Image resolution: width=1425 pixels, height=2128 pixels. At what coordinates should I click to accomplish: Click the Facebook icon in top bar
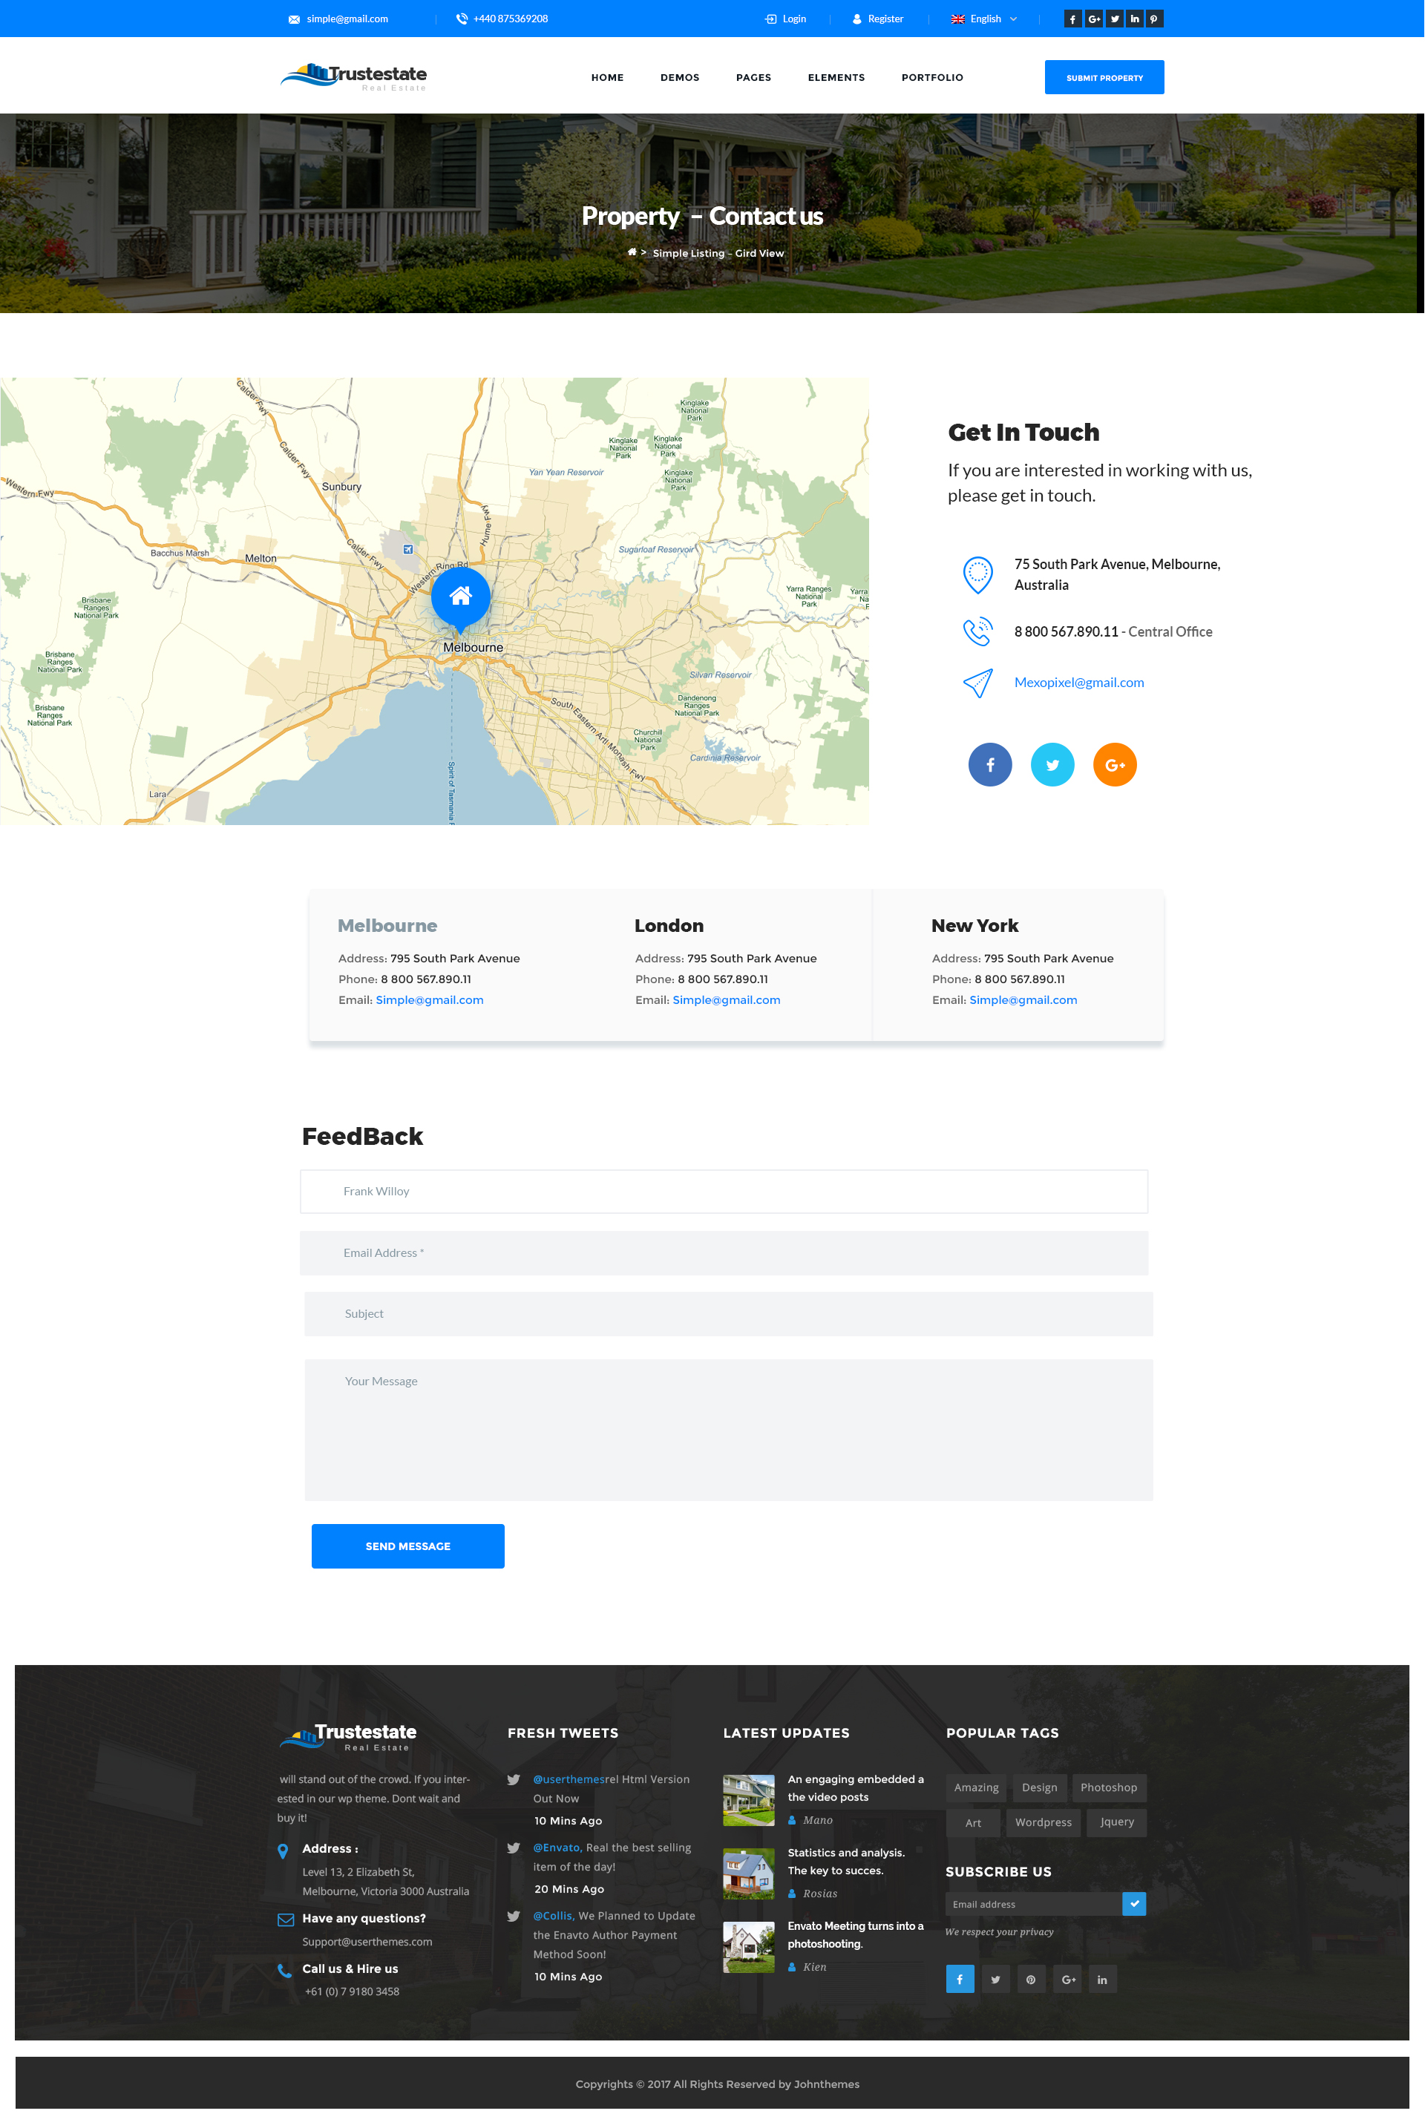1072,19
